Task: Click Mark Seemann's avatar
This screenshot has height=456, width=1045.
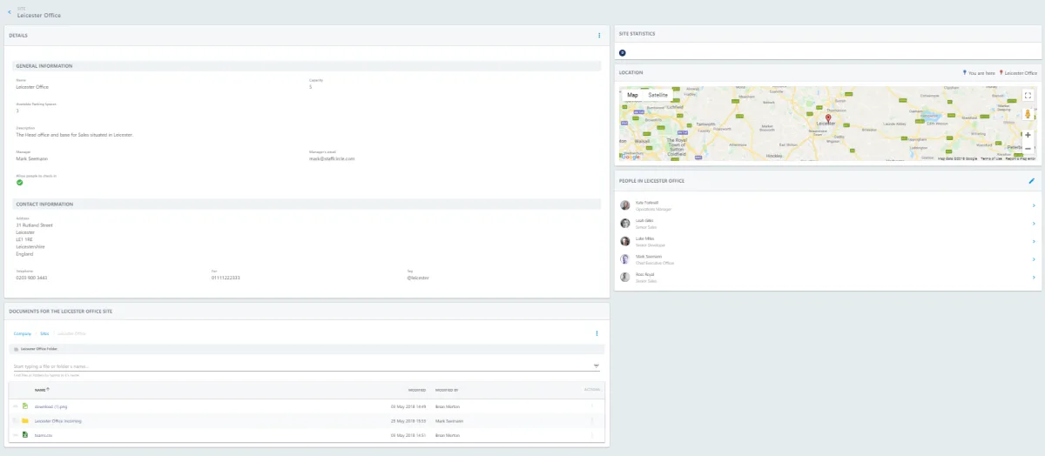Action: point(624,259)
